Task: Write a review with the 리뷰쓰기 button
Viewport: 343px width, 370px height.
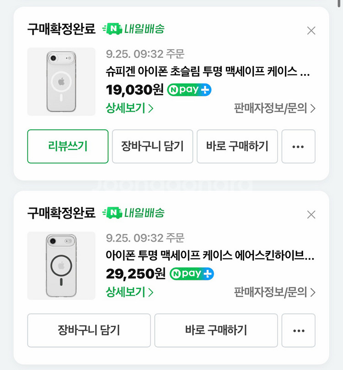Action: 68,147
